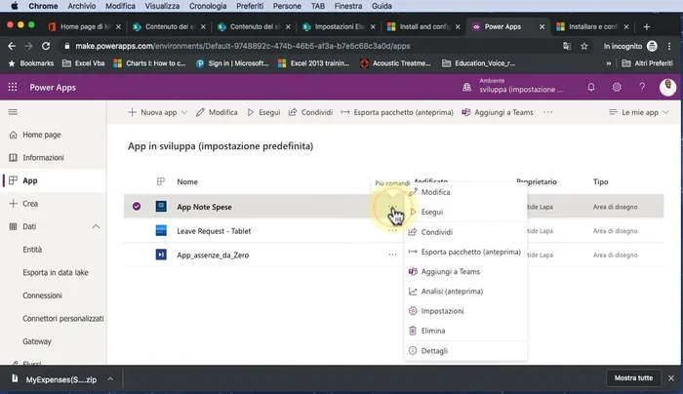Open the Power Apps waffle app launcher
Viewport: 683px width, 394px height.
13,87
